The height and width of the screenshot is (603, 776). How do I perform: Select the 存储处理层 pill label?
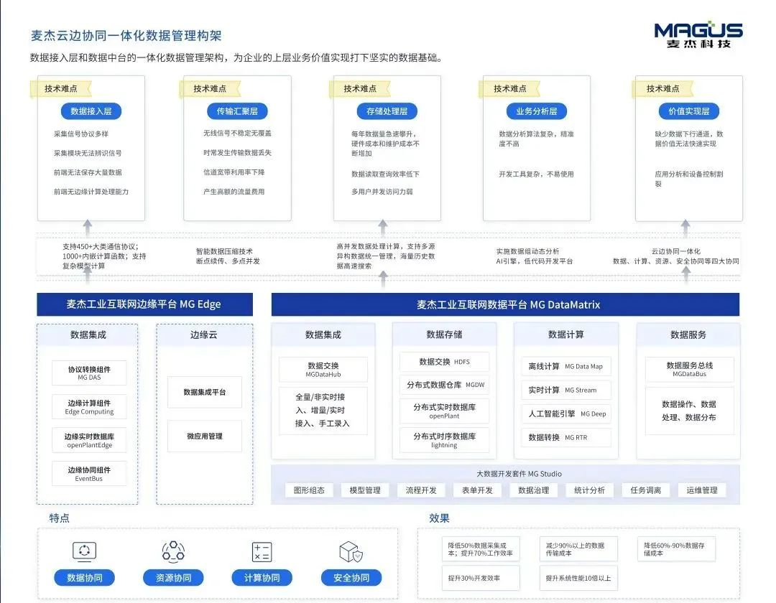(387, 111)
